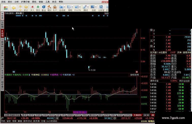192x124 pixels.
Task: Select the TRIX indicator tab
Action: [85, 115]
